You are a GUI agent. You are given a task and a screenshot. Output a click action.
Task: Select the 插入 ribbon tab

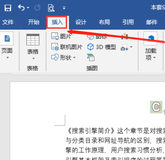click(57, 22)
